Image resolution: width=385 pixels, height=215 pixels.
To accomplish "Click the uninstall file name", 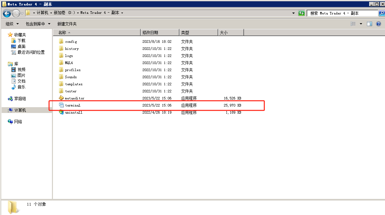I will click(x=74, y=112).
